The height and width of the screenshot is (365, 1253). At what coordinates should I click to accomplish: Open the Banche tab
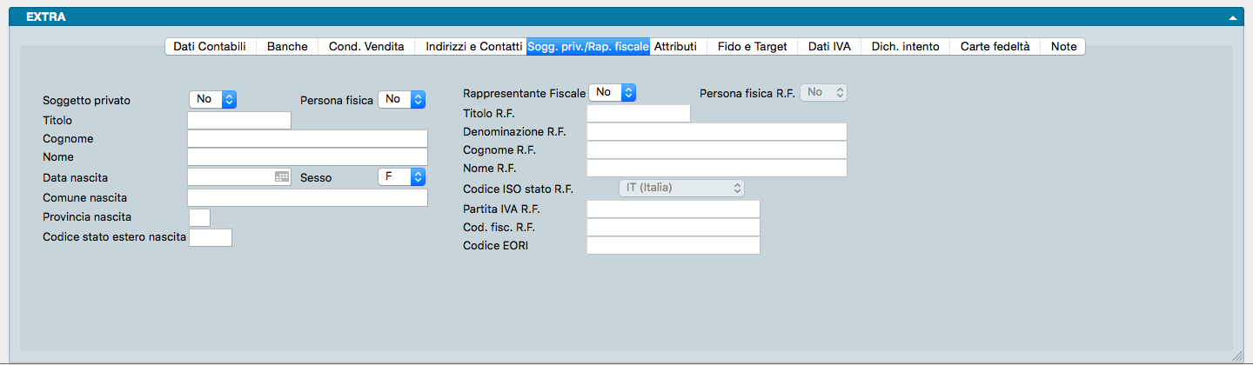287,47
